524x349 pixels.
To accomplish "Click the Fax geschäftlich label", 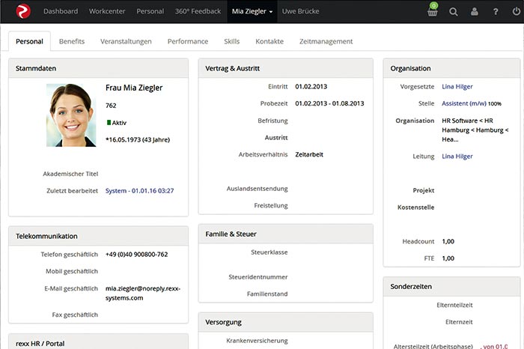I will click(75, 315).
